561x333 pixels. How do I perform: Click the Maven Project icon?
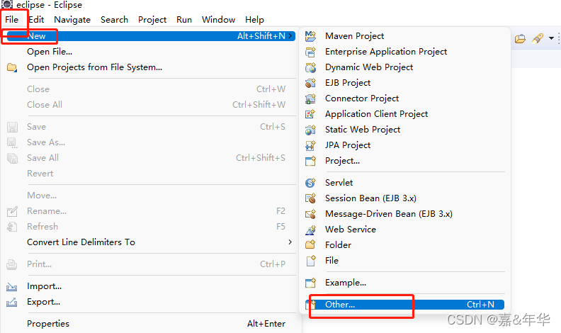[310, 36]
